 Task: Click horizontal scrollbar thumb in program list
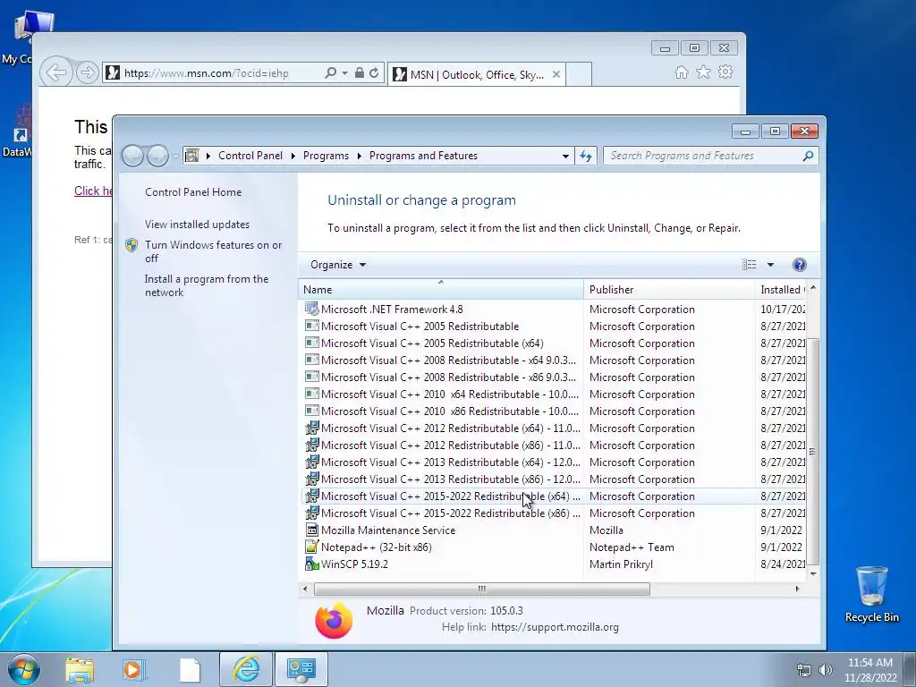481,589
